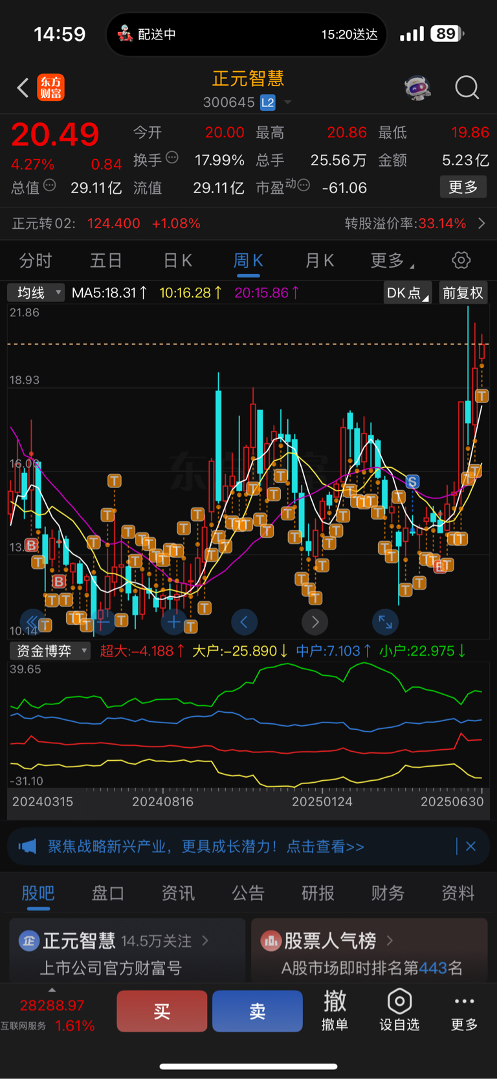Tap the 中户:7.103 fund flow value
The image size is (497, 1079).
click(333, 651)
